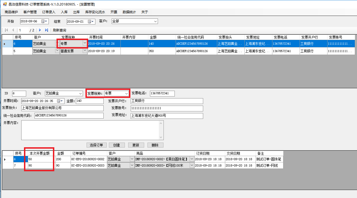
Task: Expand the 客户 filter dropdown showing 全部
Action: pyautogui.click(x=155, y=21)
